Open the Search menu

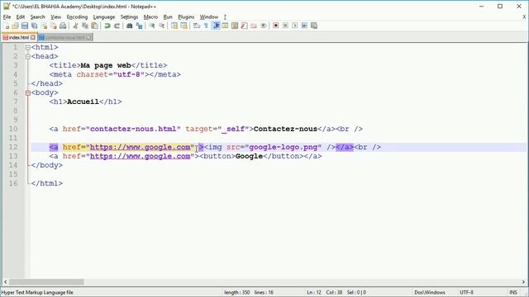point(37,16)
